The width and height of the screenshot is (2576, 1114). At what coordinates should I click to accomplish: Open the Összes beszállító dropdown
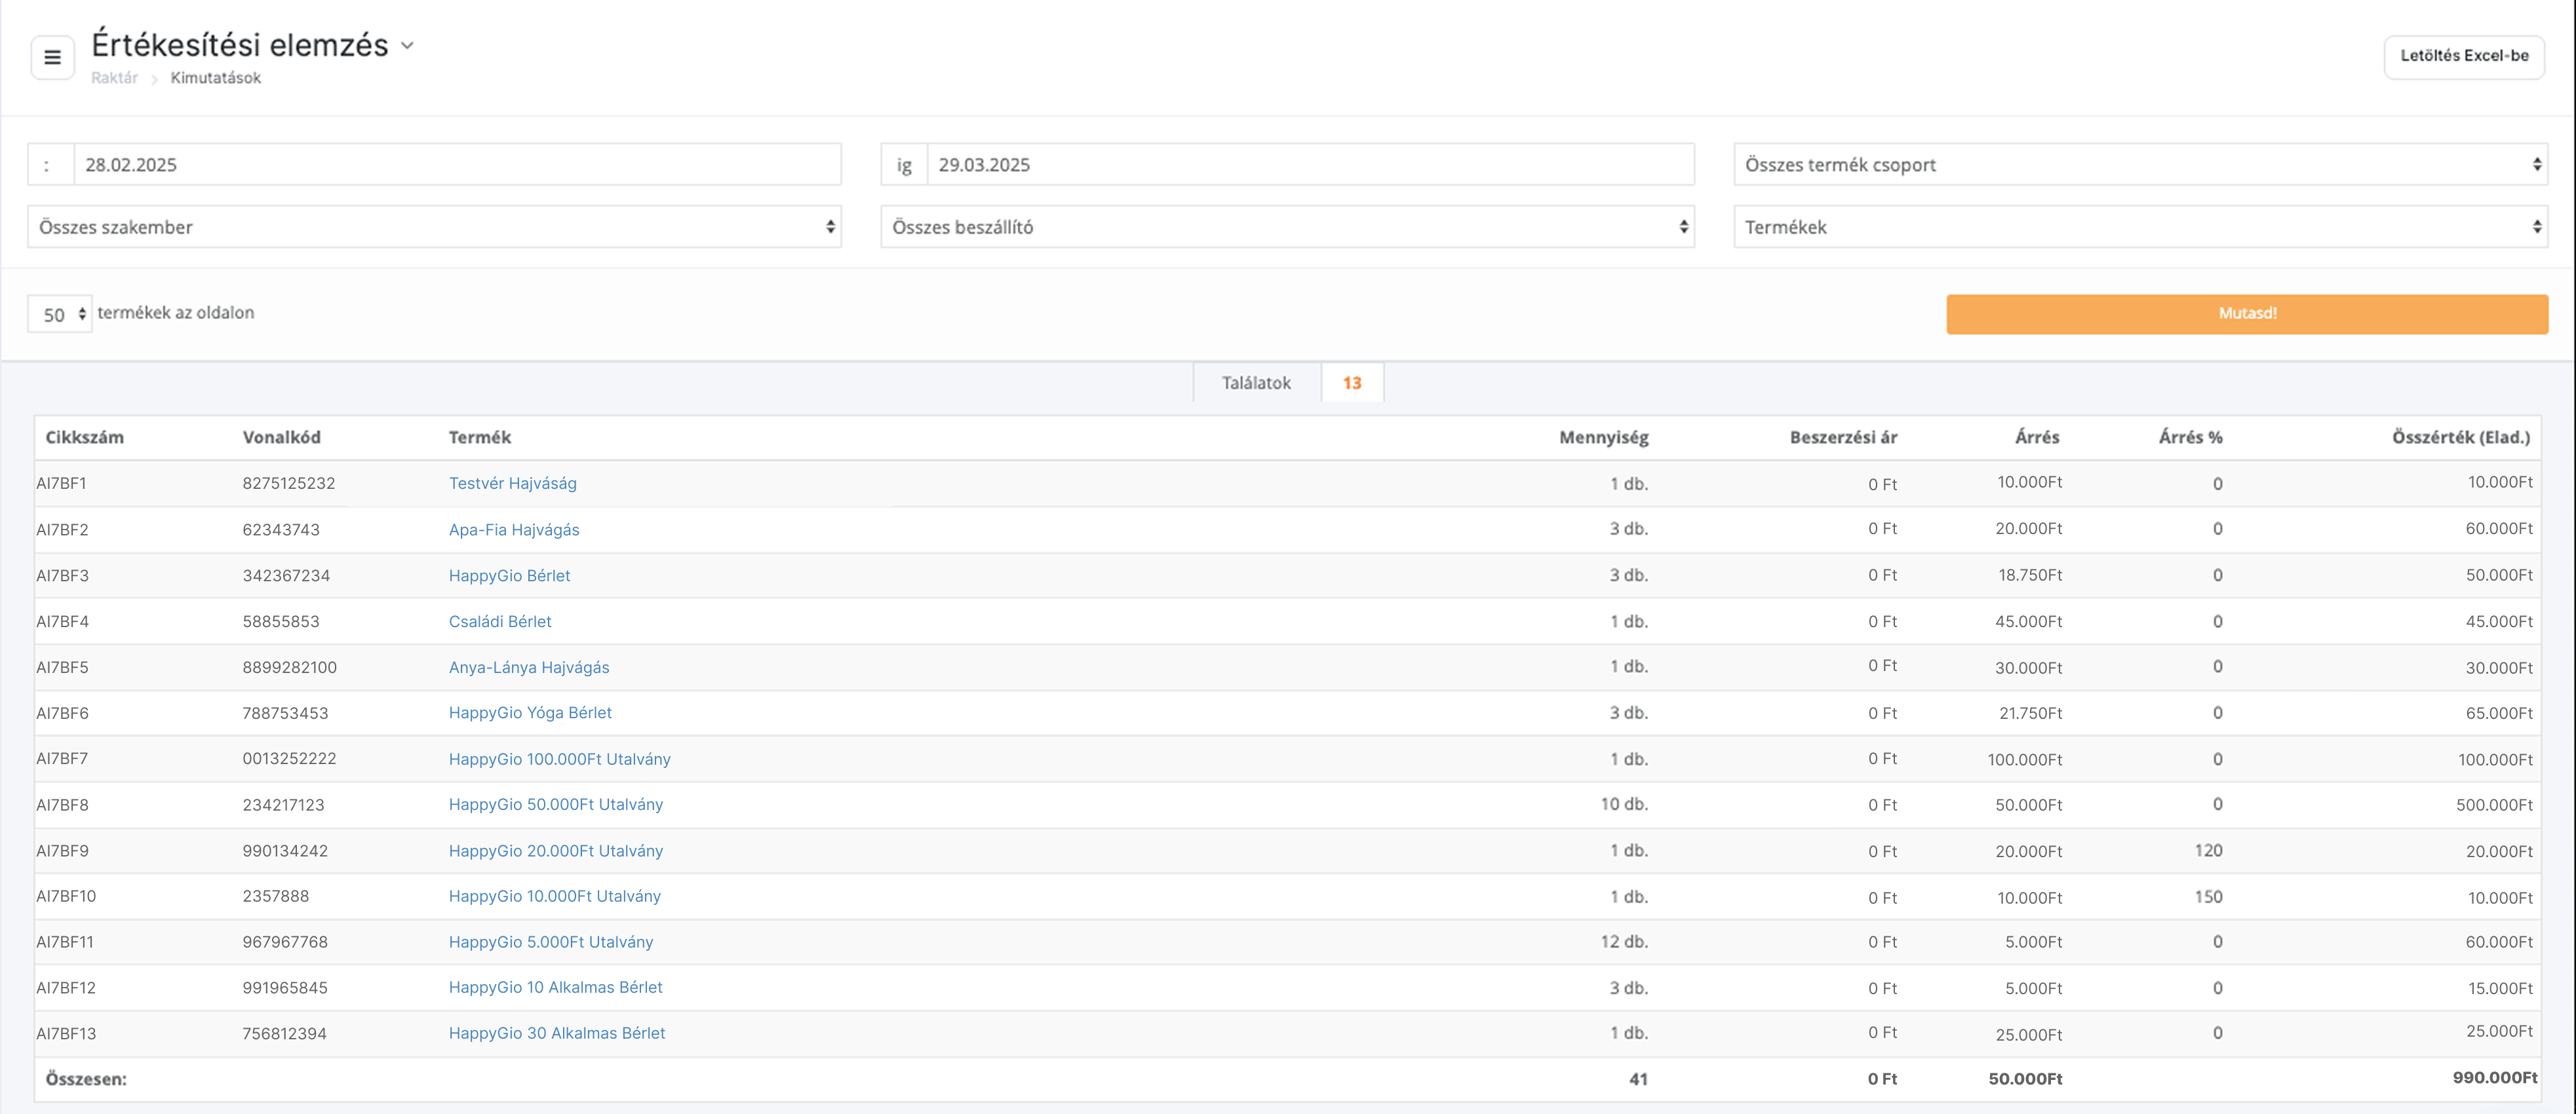click(1287, 227)
